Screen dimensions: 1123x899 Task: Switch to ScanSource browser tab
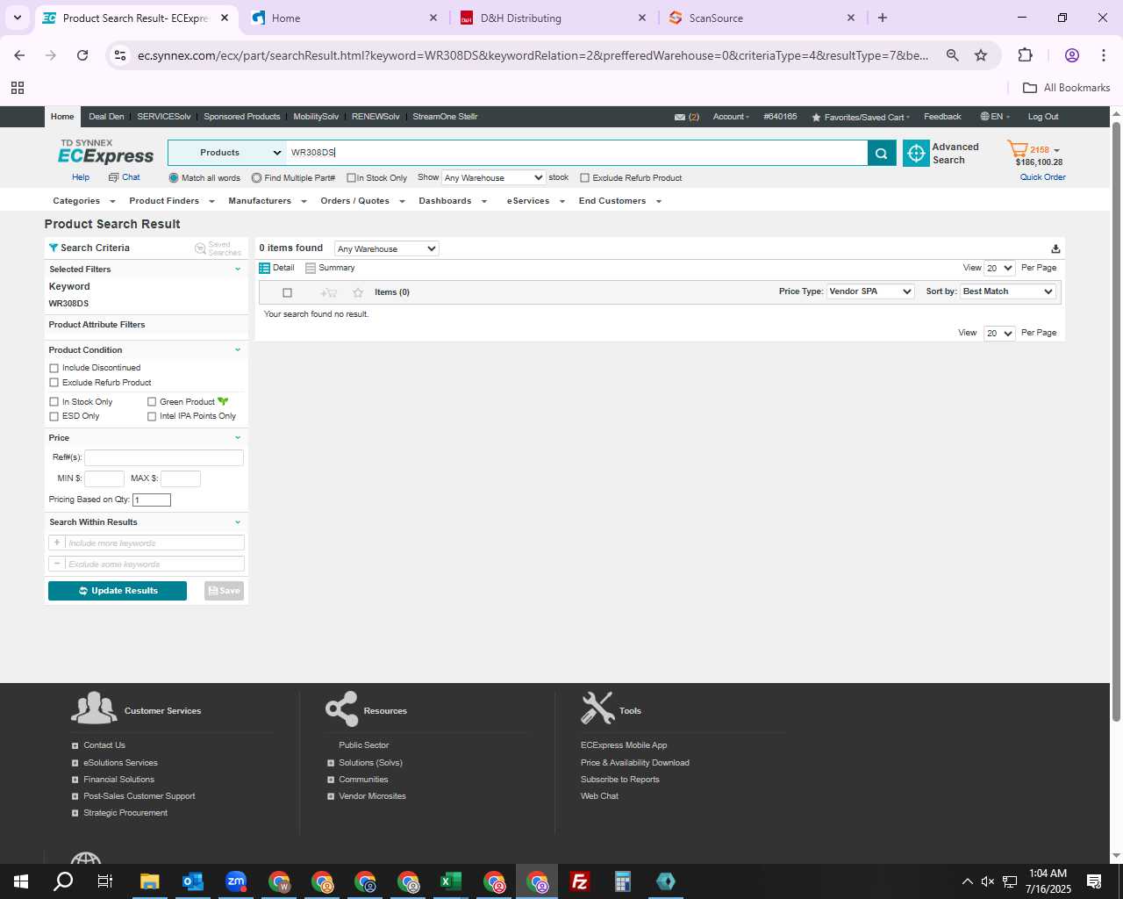click(x=762, y=18)
